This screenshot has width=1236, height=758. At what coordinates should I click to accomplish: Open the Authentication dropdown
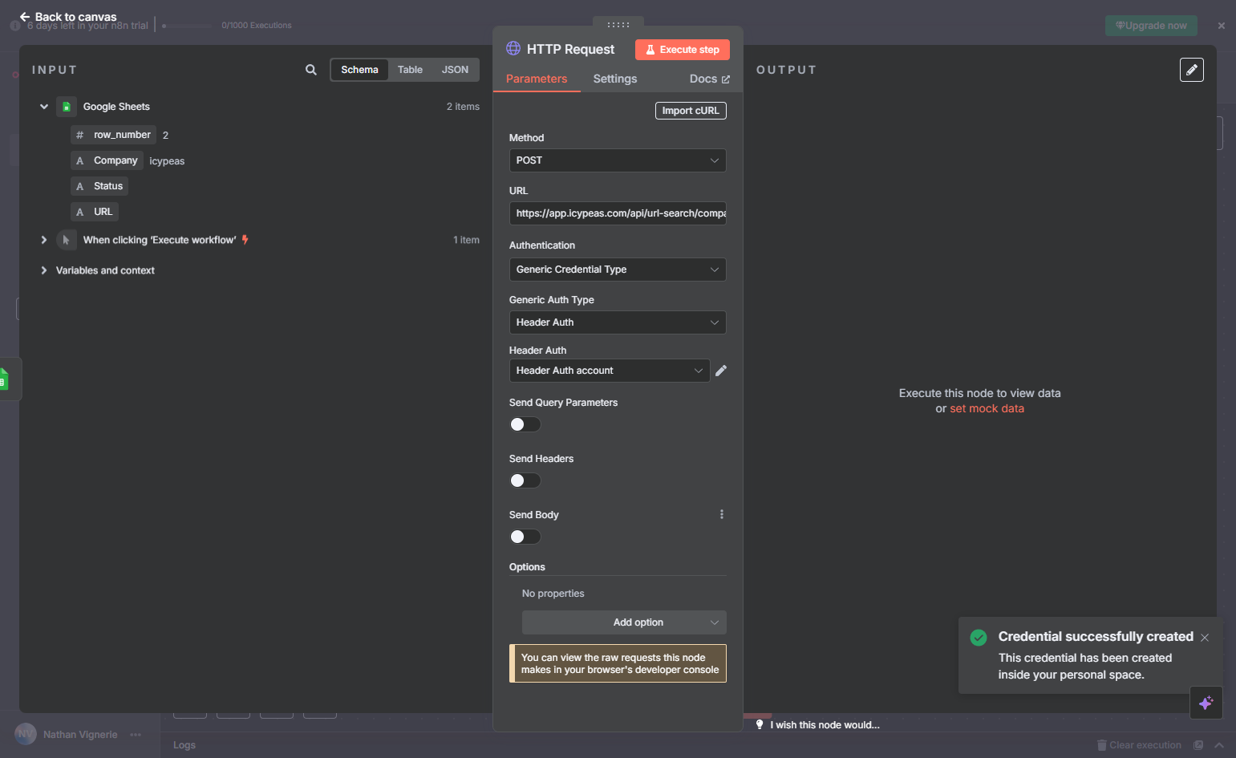(618, 270)
